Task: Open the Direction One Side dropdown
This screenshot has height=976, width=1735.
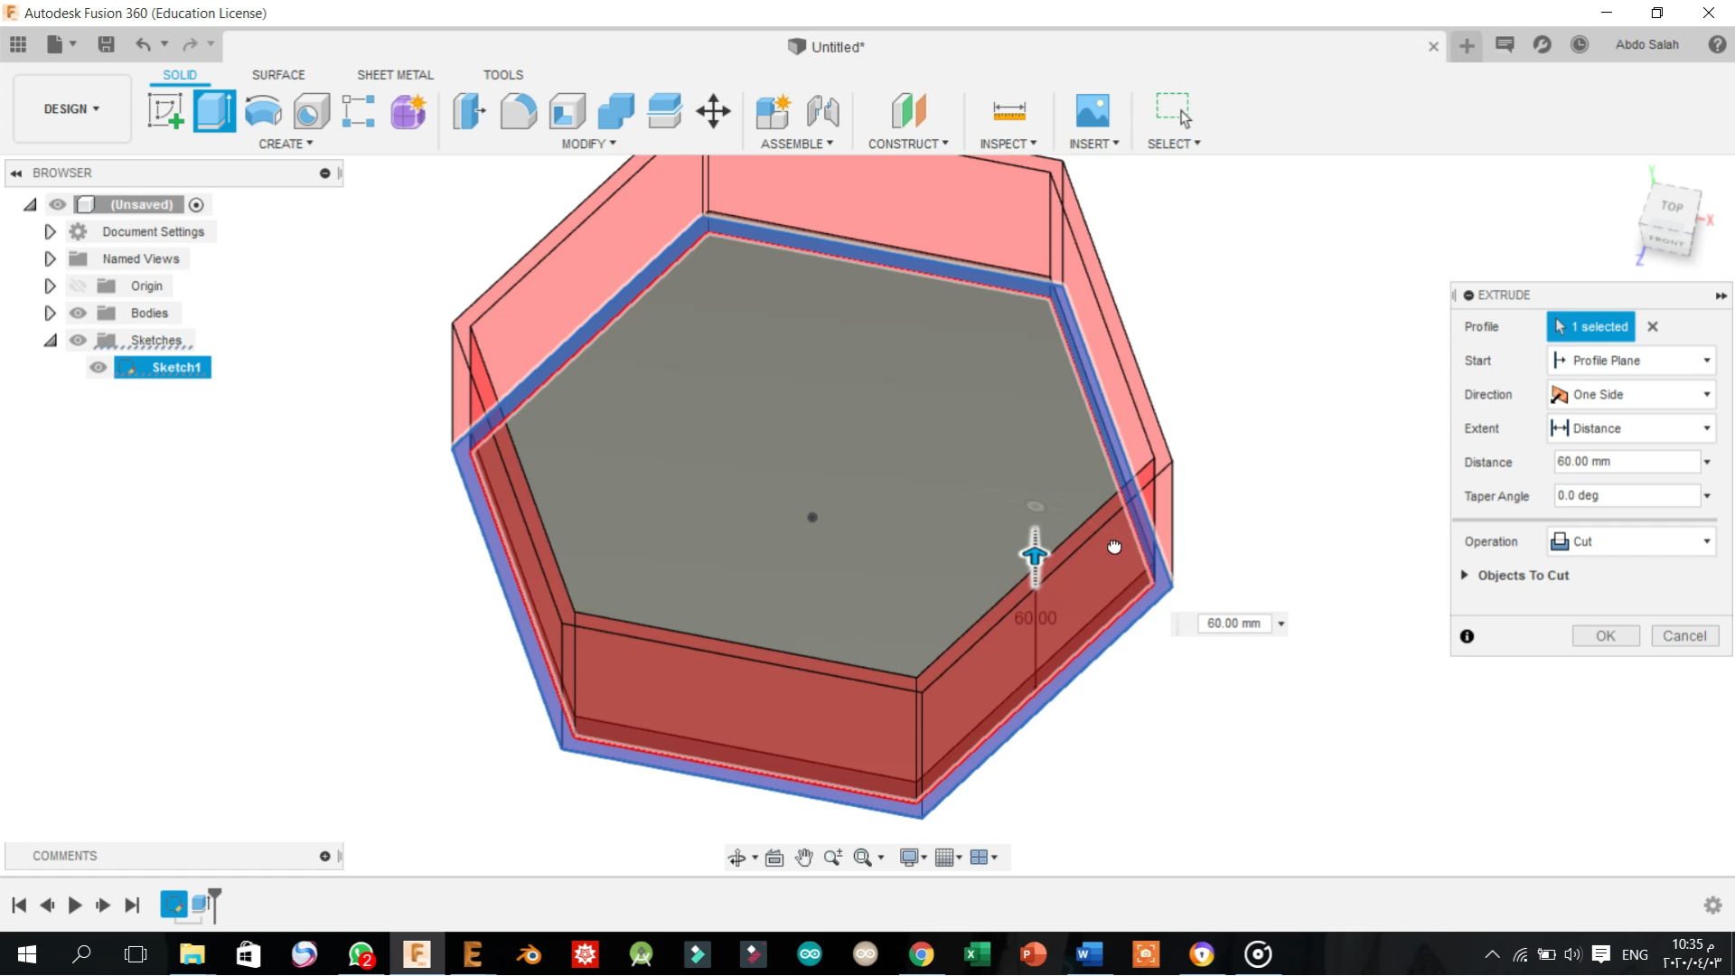Action: coord(1631,394)
